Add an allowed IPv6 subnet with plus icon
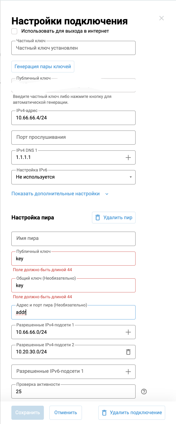The image size is (176, 424). coord(128,372)
